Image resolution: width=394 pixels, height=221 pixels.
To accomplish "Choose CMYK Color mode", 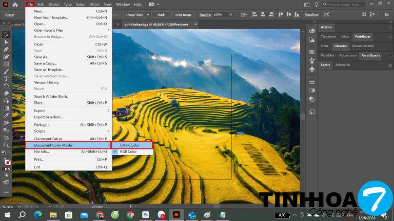I will pos(129,145).
